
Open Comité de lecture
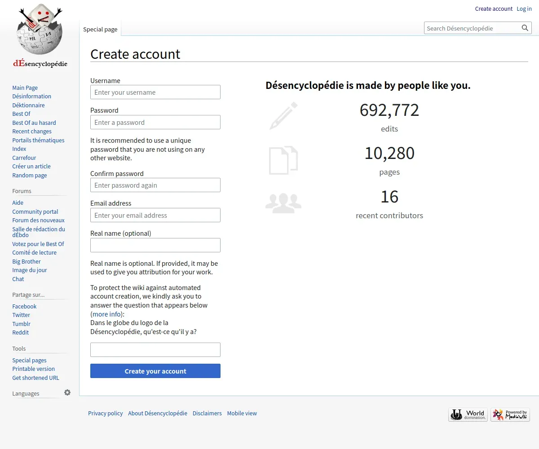[35, 252]
